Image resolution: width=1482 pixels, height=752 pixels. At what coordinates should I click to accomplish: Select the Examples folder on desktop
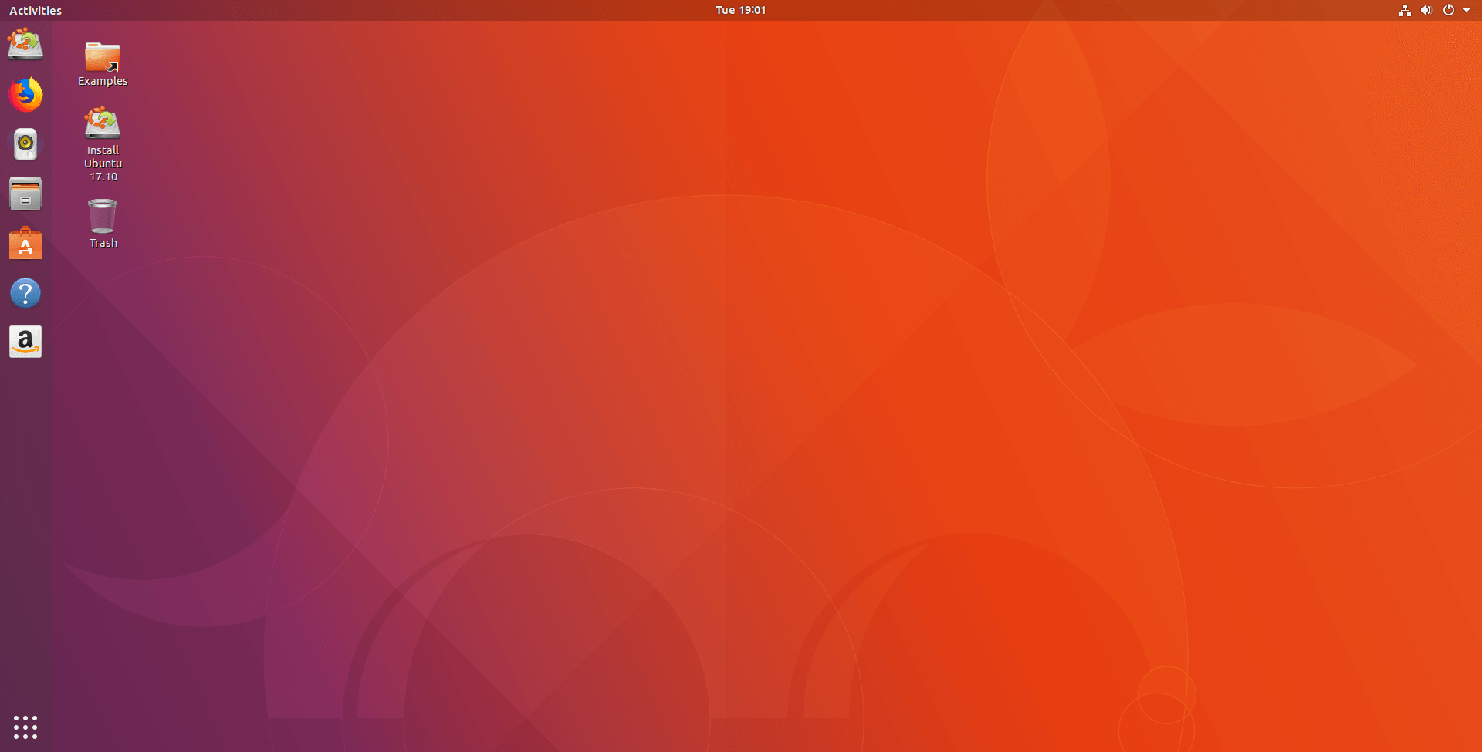click(x=103, y=64)
